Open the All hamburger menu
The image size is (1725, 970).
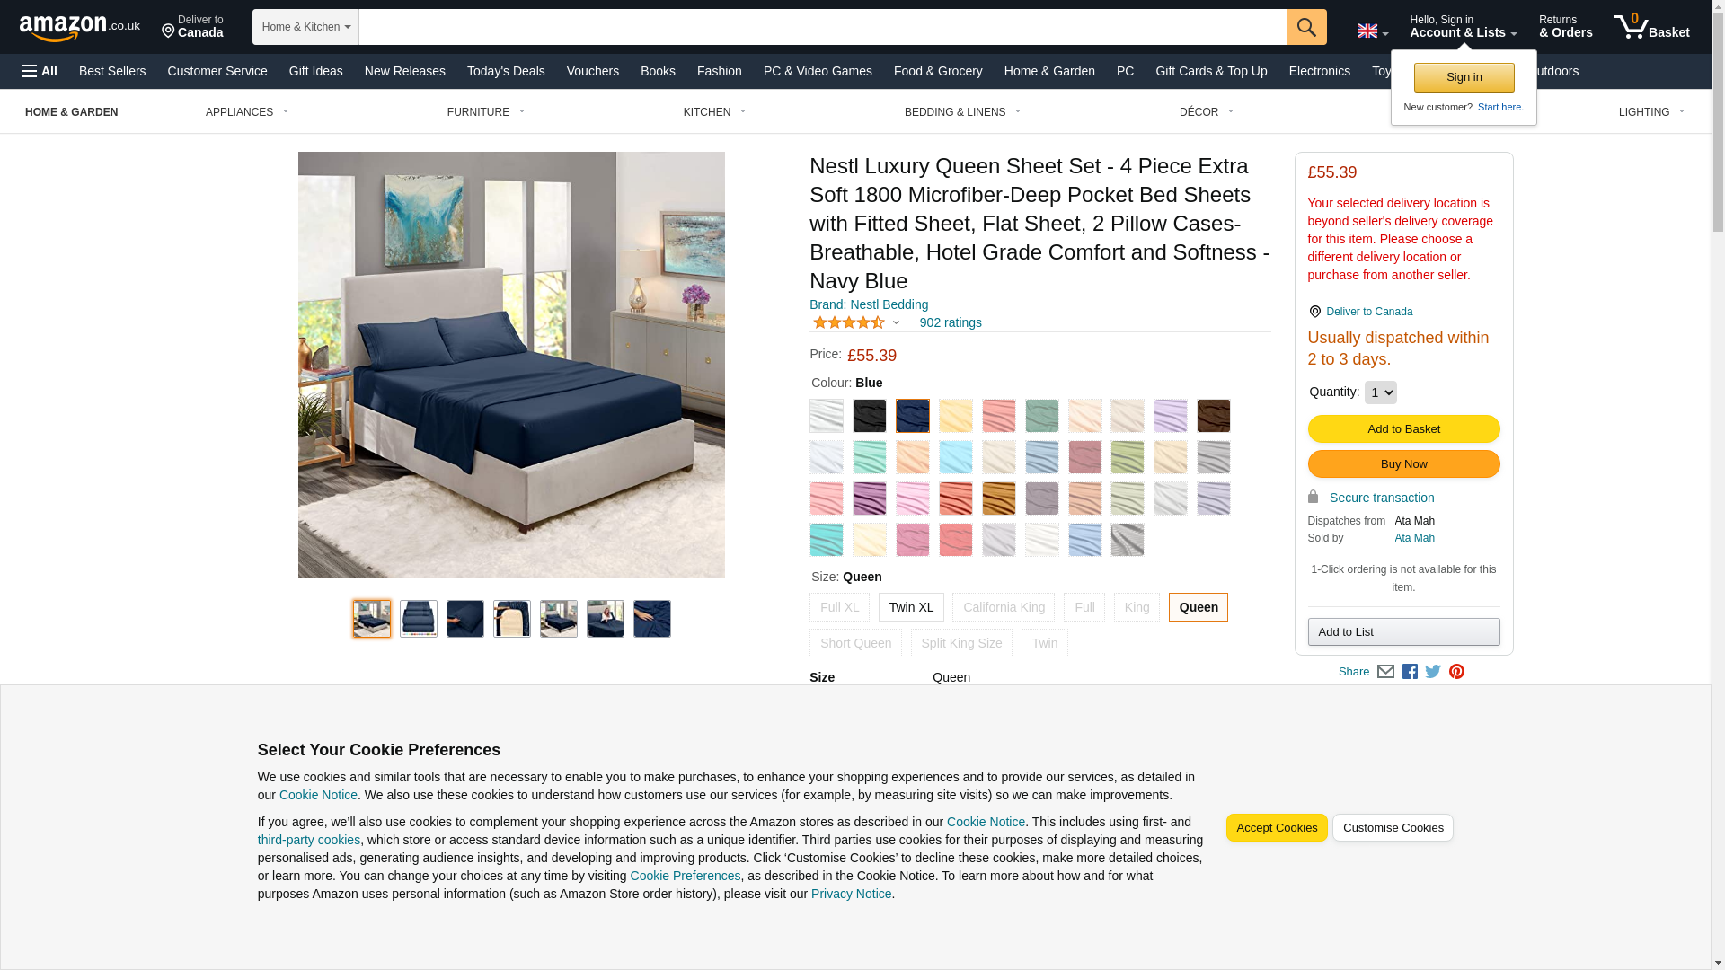40,71
